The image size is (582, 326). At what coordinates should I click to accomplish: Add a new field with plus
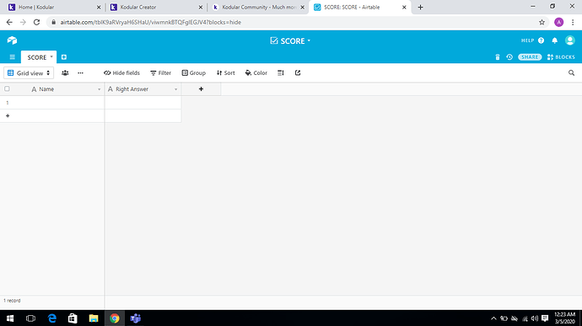pos(201,89)
